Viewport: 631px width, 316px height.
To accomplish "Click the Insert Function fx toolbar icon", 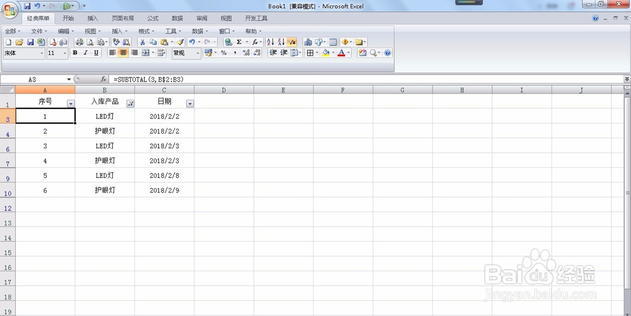I will (255, 42).
